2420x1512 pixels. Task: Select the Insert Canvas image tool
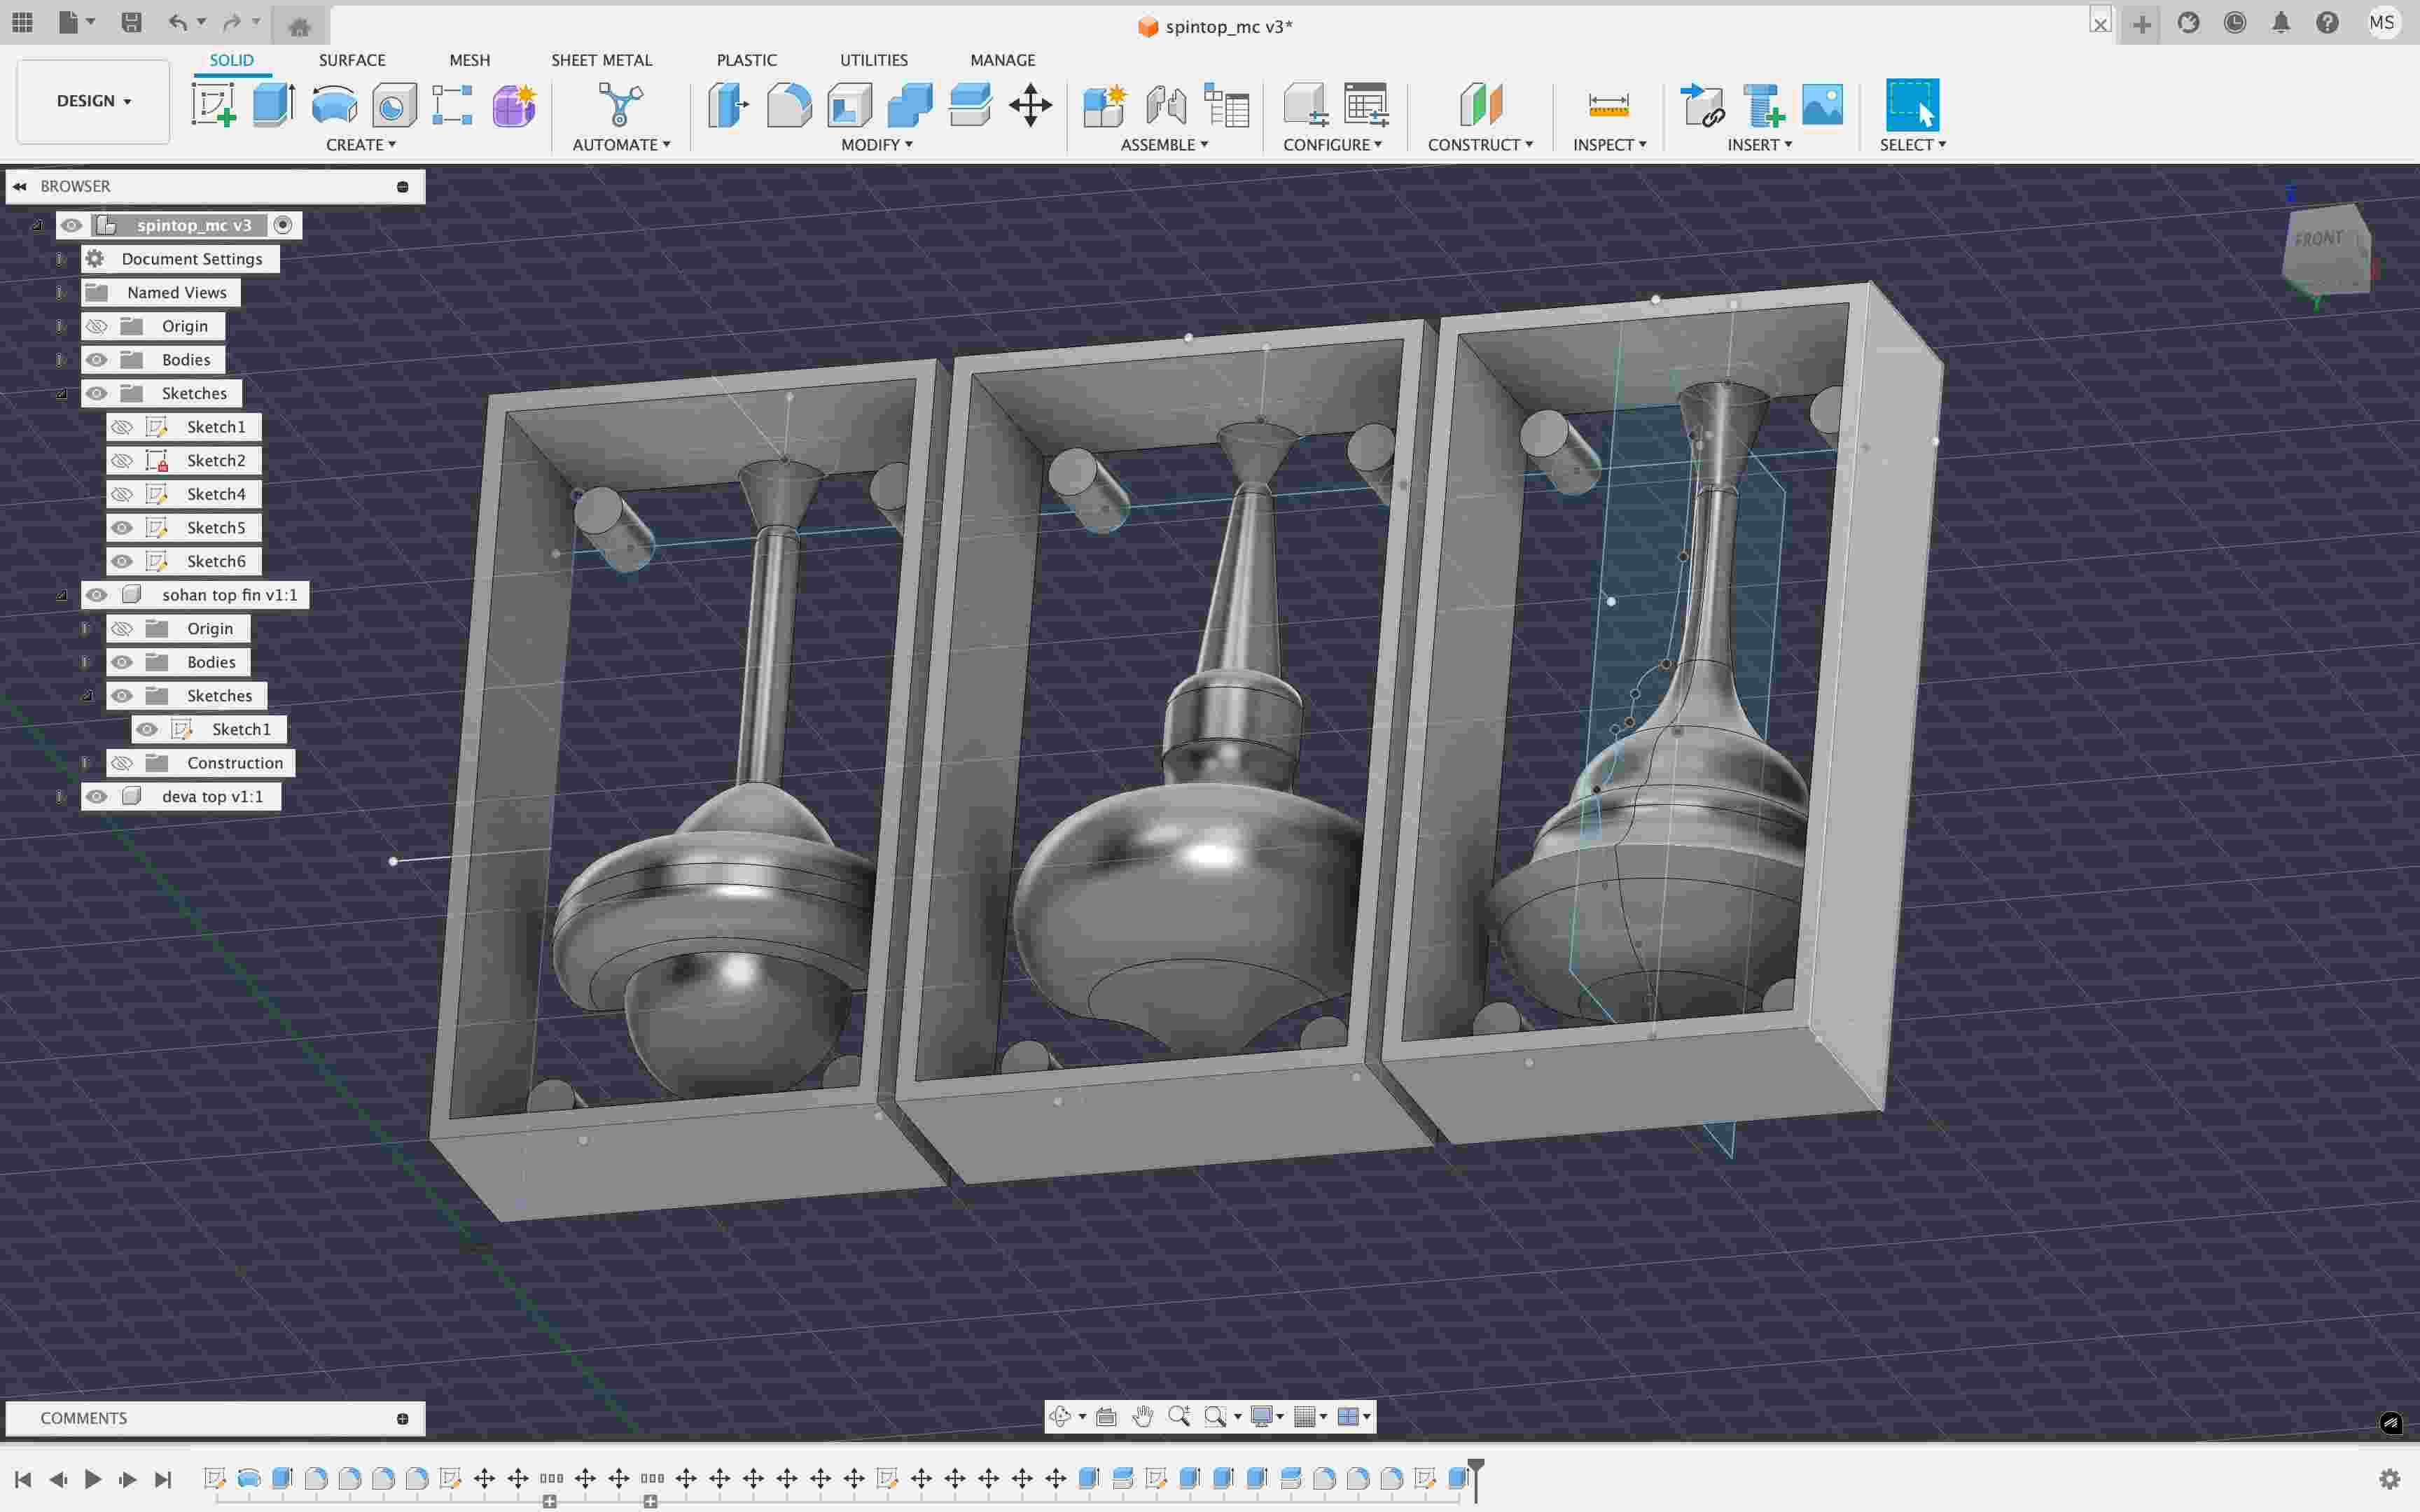[1823, 104]
